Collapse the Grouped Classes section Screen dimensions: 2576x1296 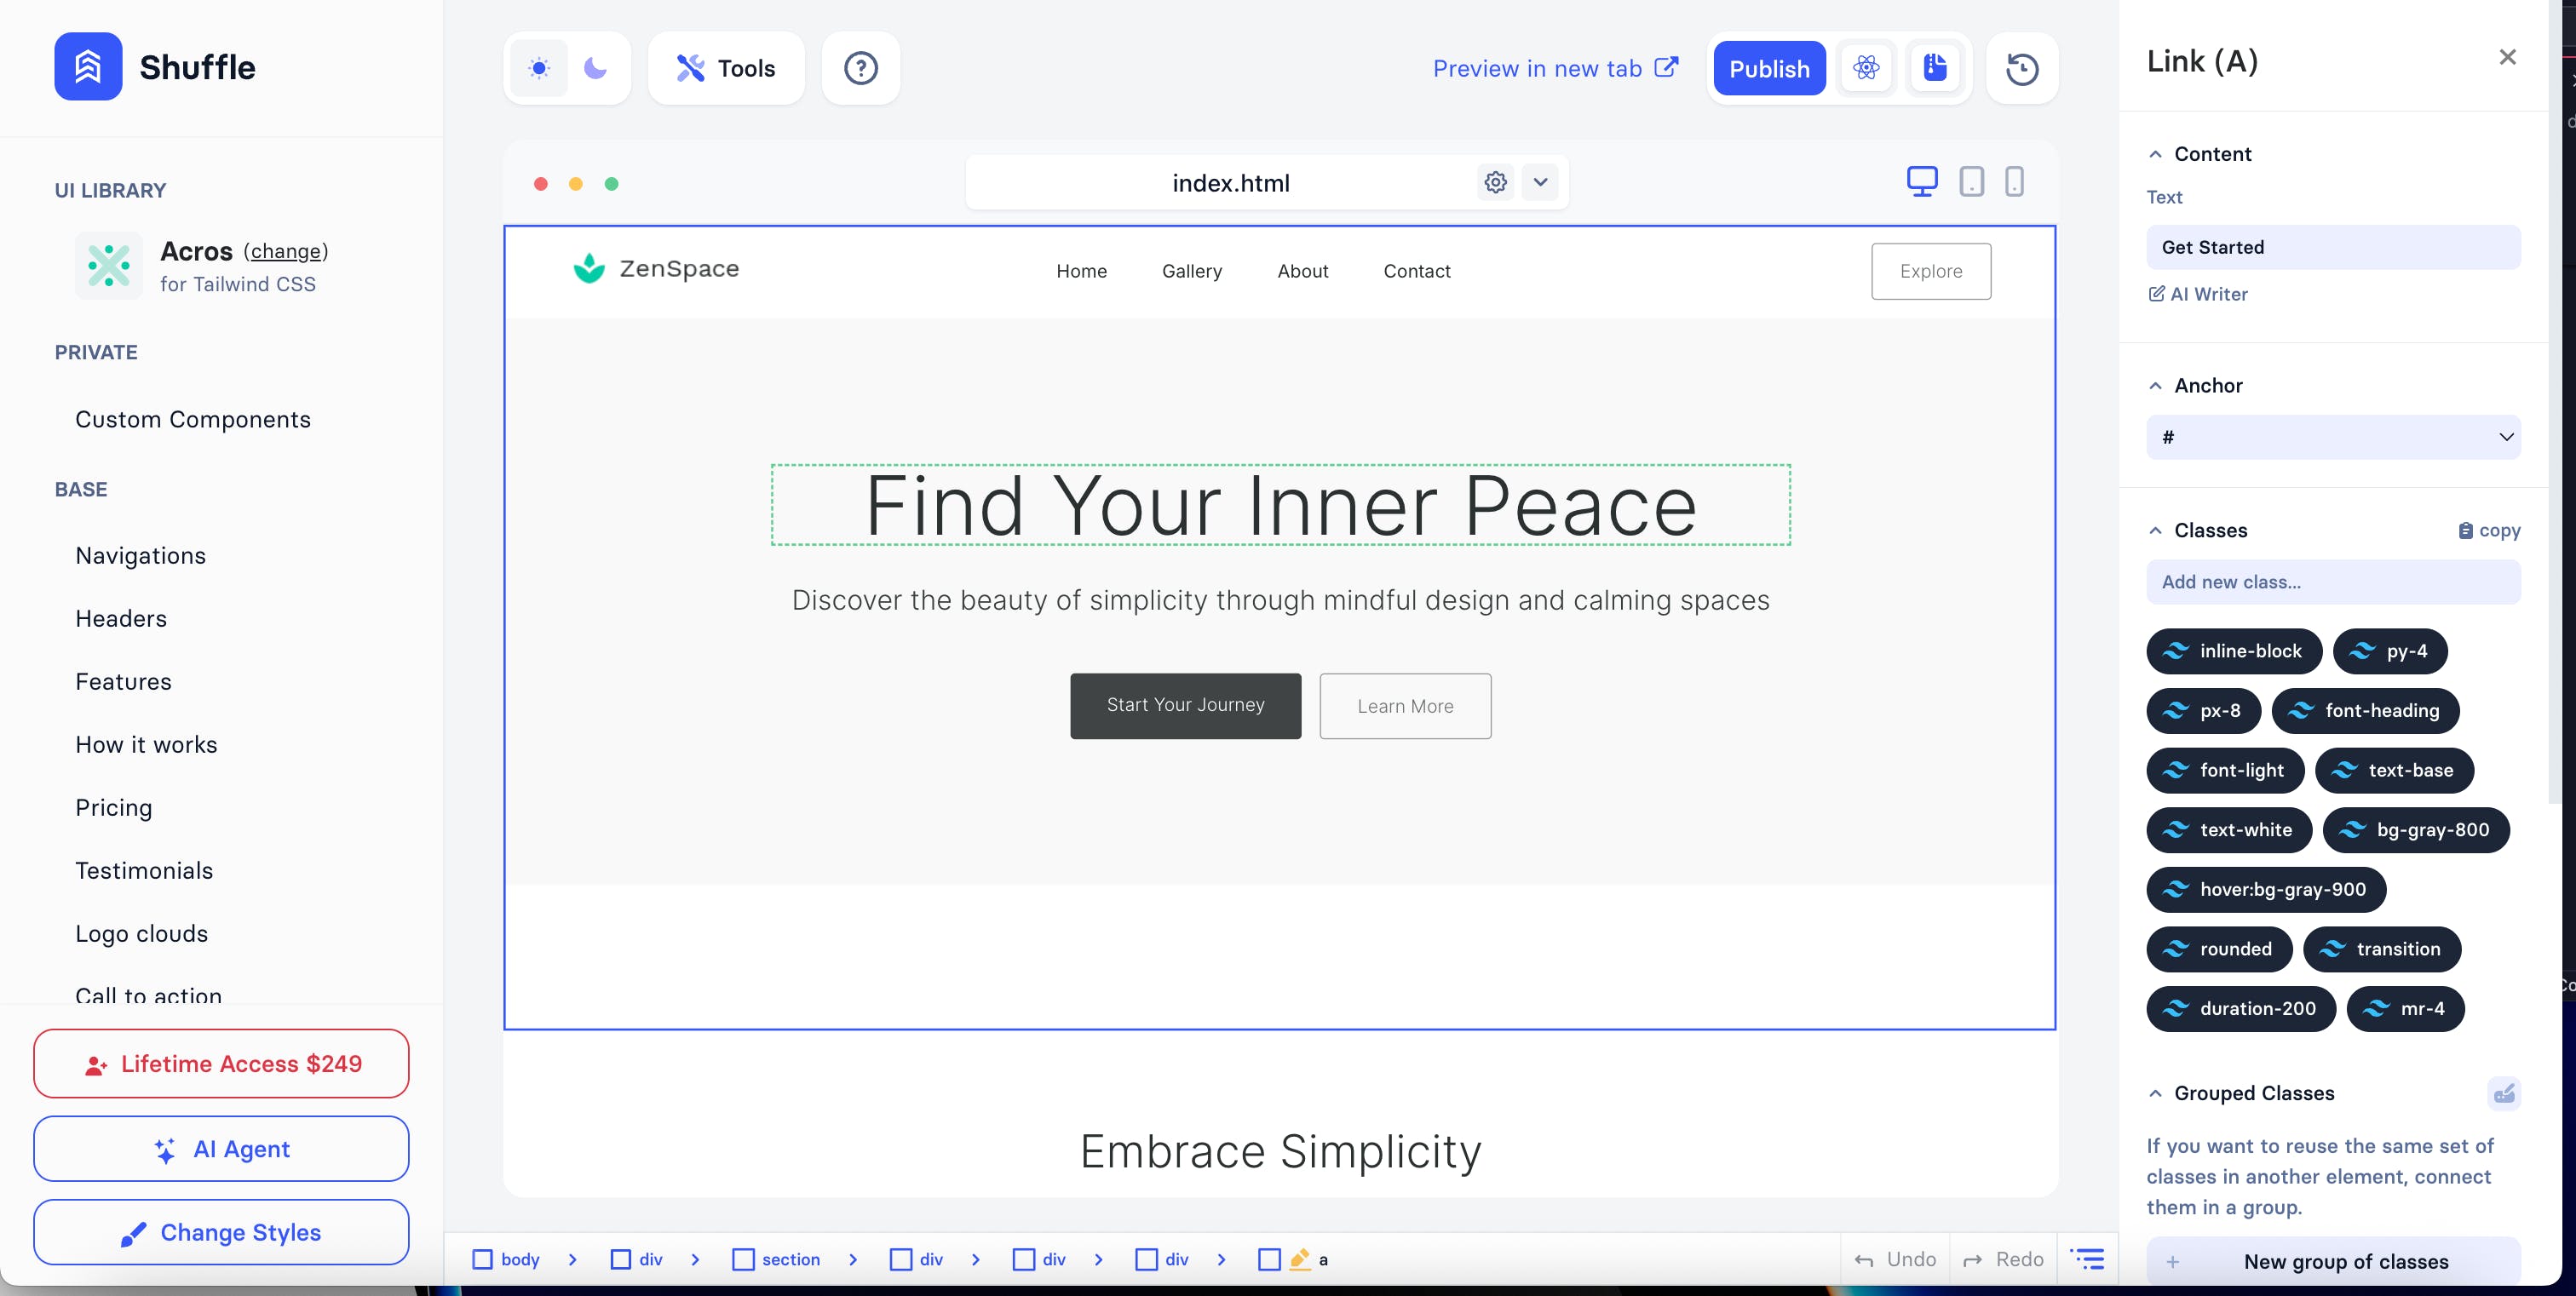point(2155,1093)
